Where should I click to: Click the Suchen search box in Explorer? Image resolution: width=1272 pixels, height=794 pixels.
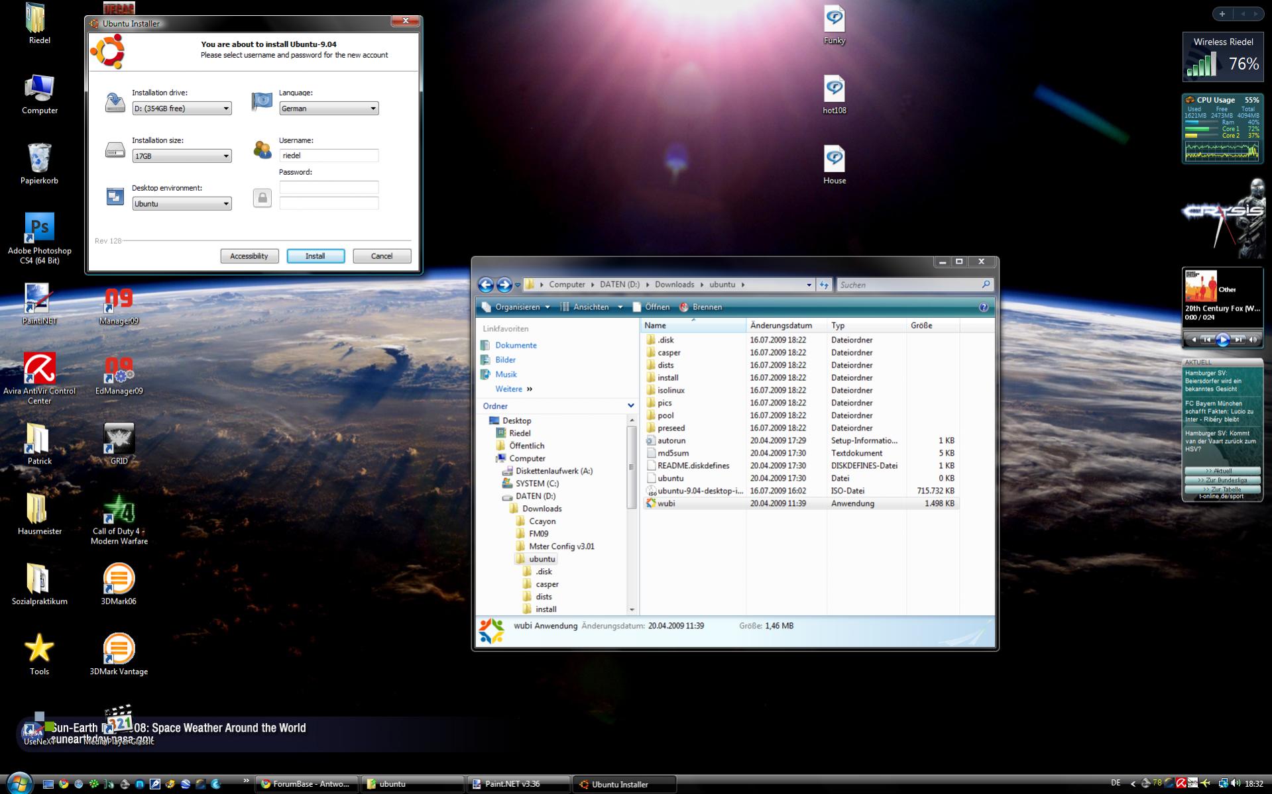[915, 285]
